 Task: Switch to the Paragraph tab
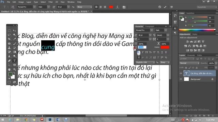(150, 26)
